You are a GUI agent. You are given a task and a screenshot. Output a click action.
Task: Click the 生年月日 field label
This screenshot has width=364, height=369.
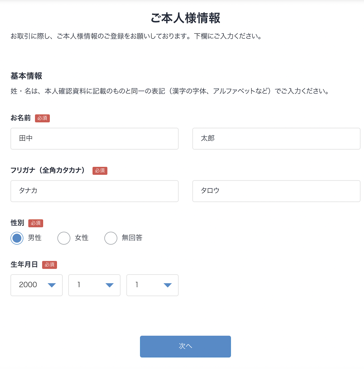tap(24, 265)
